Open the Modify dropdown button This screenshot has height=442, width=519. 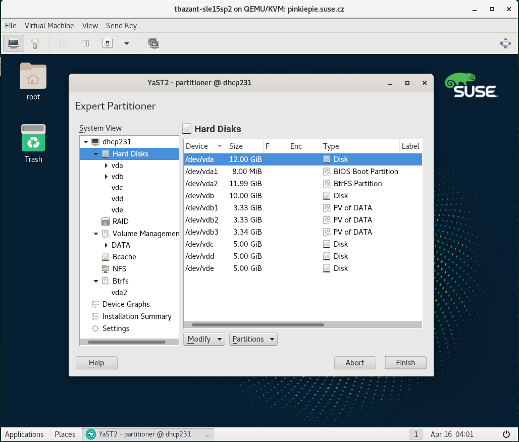click(x=204, y=339)
